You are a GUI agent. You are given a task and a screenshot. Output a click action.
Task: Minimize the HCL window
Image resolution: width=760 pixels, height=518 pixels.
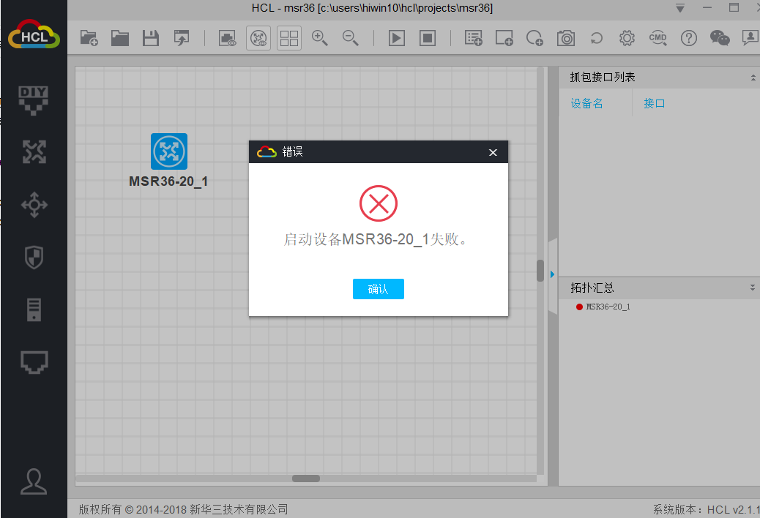[x=707, y=8]
